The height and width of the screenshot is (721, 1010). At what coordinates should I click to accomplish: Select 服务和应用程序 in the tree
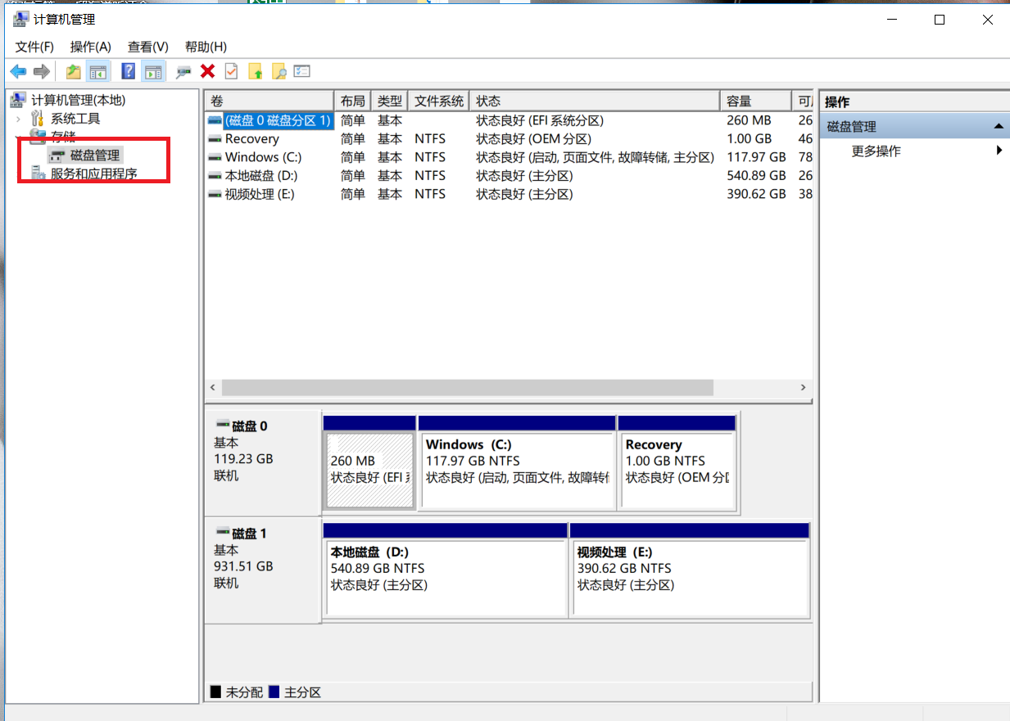[93, 173]
